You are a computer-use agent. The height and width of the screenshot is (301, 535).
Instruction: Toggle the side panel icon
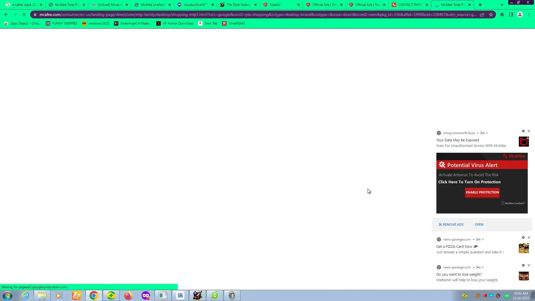(x=511, y=14)
